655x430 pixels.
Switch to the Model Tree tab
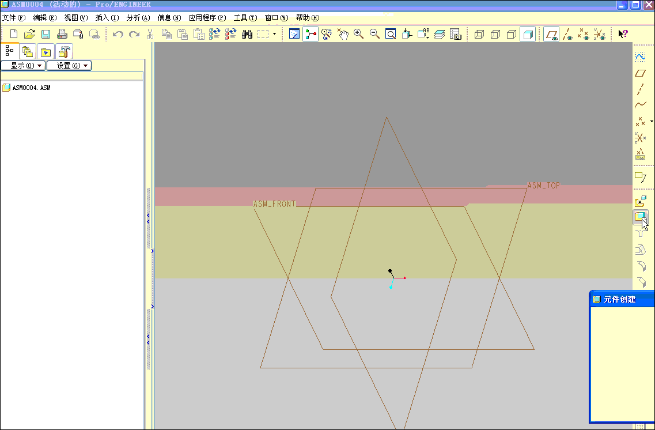coord(10,51)
